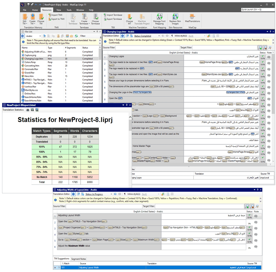Switch to the Tools ribbon tab
Viewport: 276px width, 272px height.
click(x=69, y=10)
